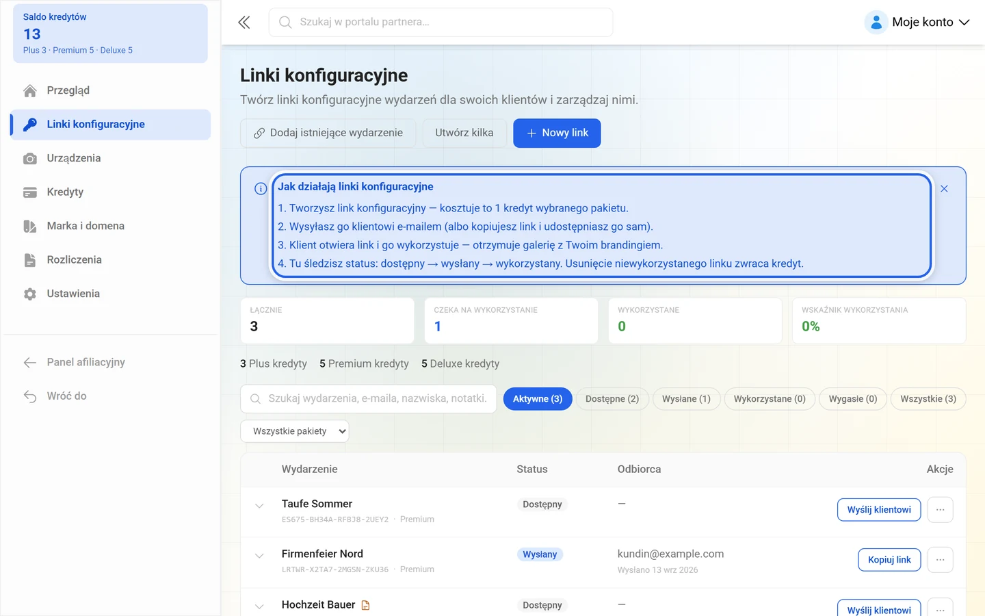Click the Nowy link button
The image size is (985, 616).
[557, 133]
